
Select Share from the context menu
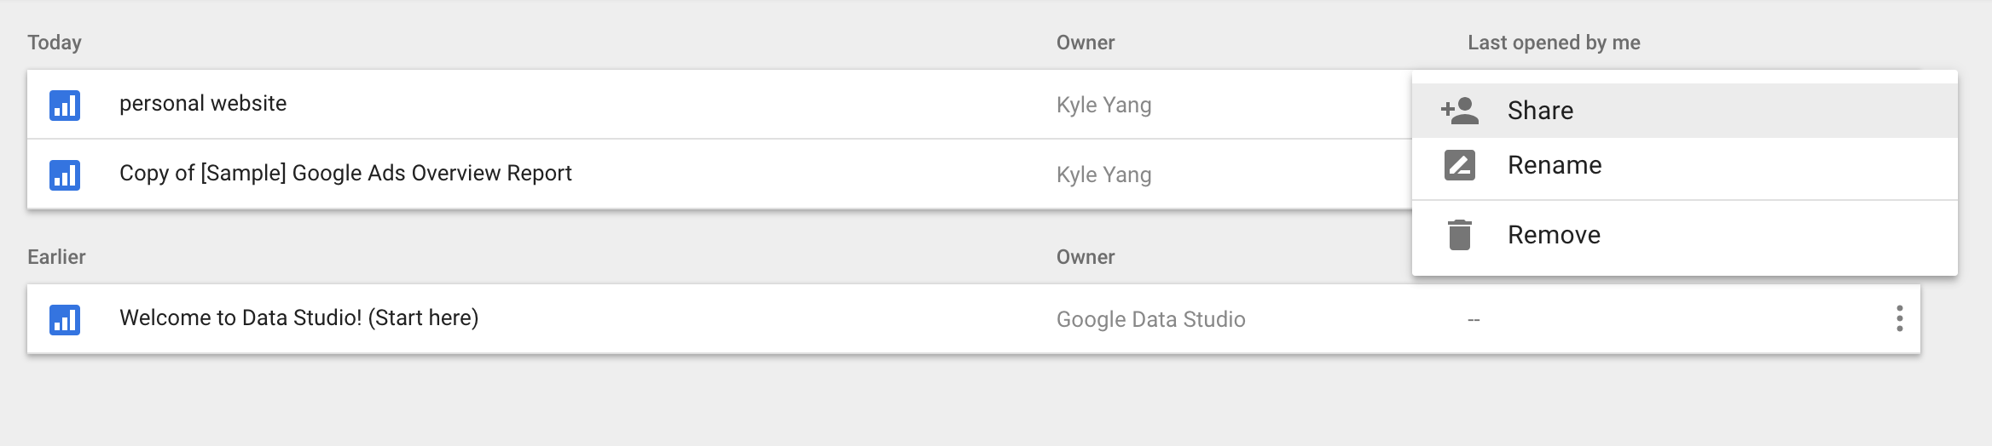tap(1540, 111)
